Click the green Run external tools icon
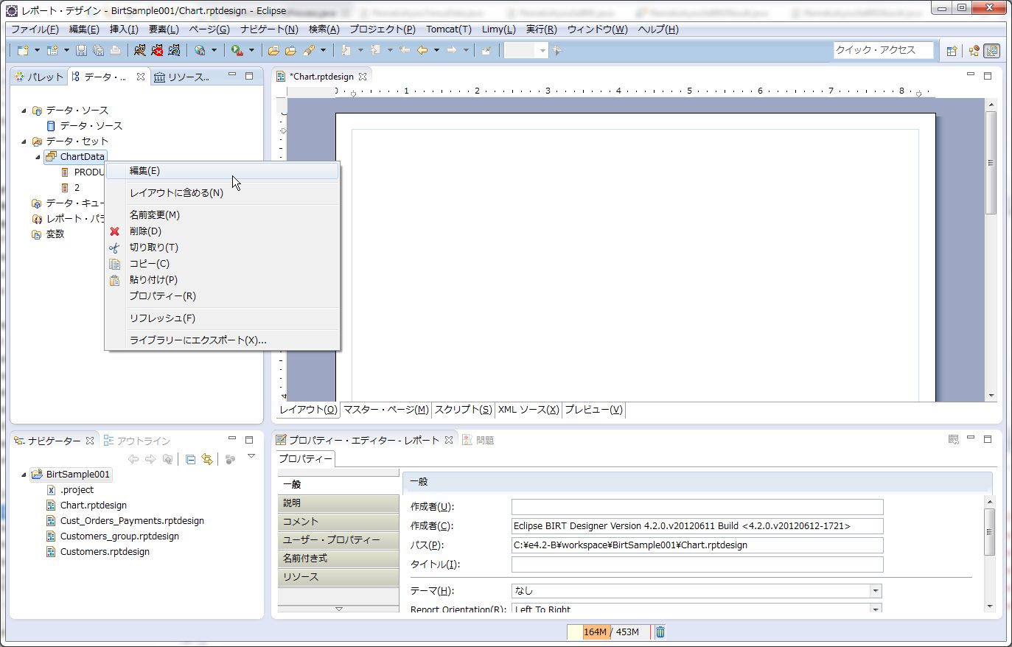 (237, 50)
